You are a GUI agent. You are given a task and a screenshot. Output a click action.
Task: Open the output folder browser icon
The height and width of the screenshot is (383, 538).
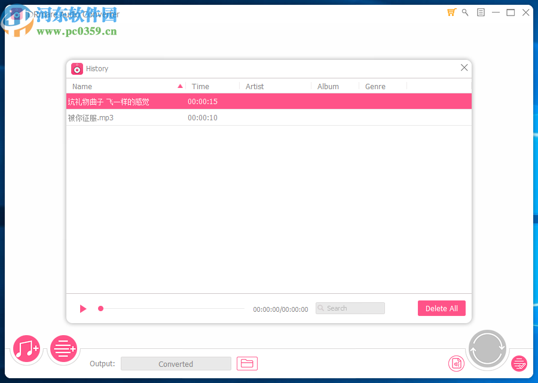pos(247,363)
